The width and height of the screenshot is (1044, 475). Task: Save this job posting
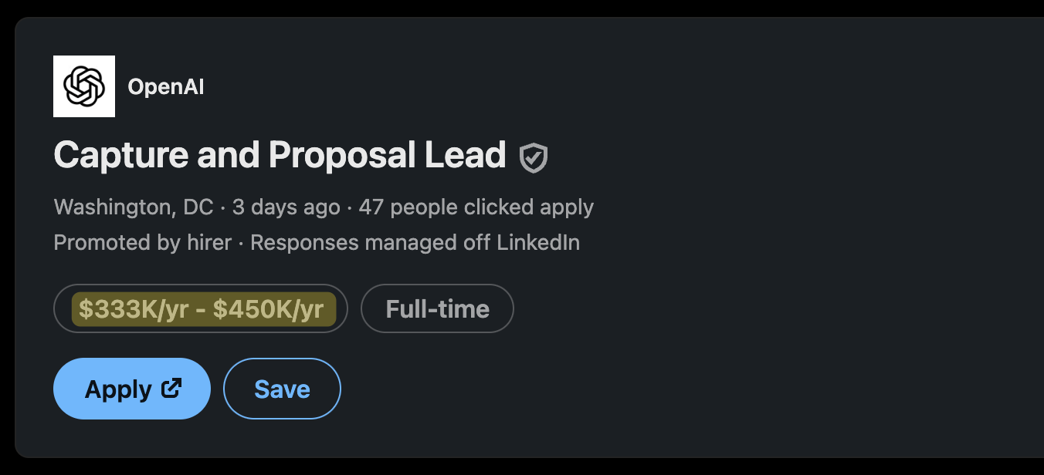pos(282,389)
